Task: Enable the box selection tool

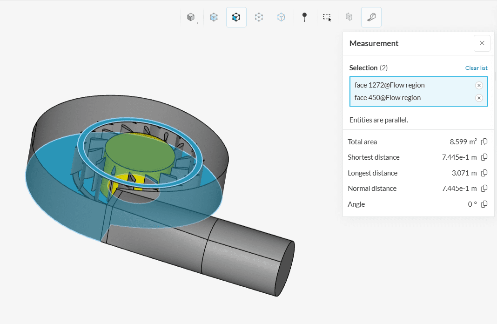Action: (x=327, y=17)
